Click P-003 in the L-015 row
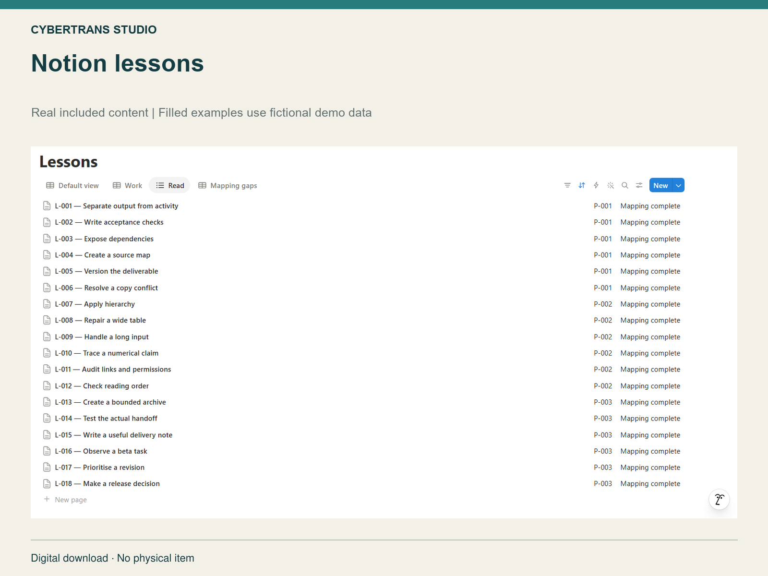This screenshot has height=576, width=768. click(603, 435)
